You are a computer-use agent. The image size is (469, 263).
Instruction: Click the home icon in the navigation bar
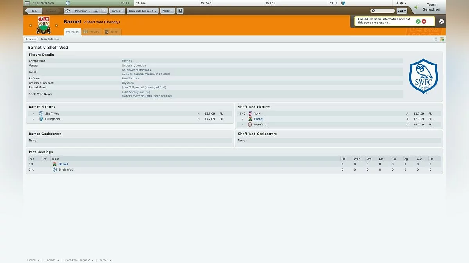point(68,11)
